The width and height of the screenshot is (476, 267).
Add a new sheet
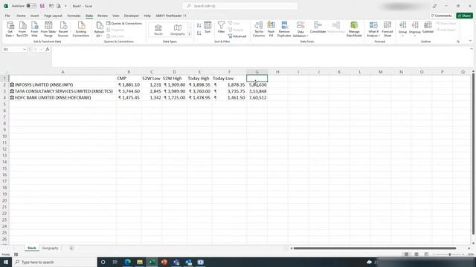tap(71, 248)
